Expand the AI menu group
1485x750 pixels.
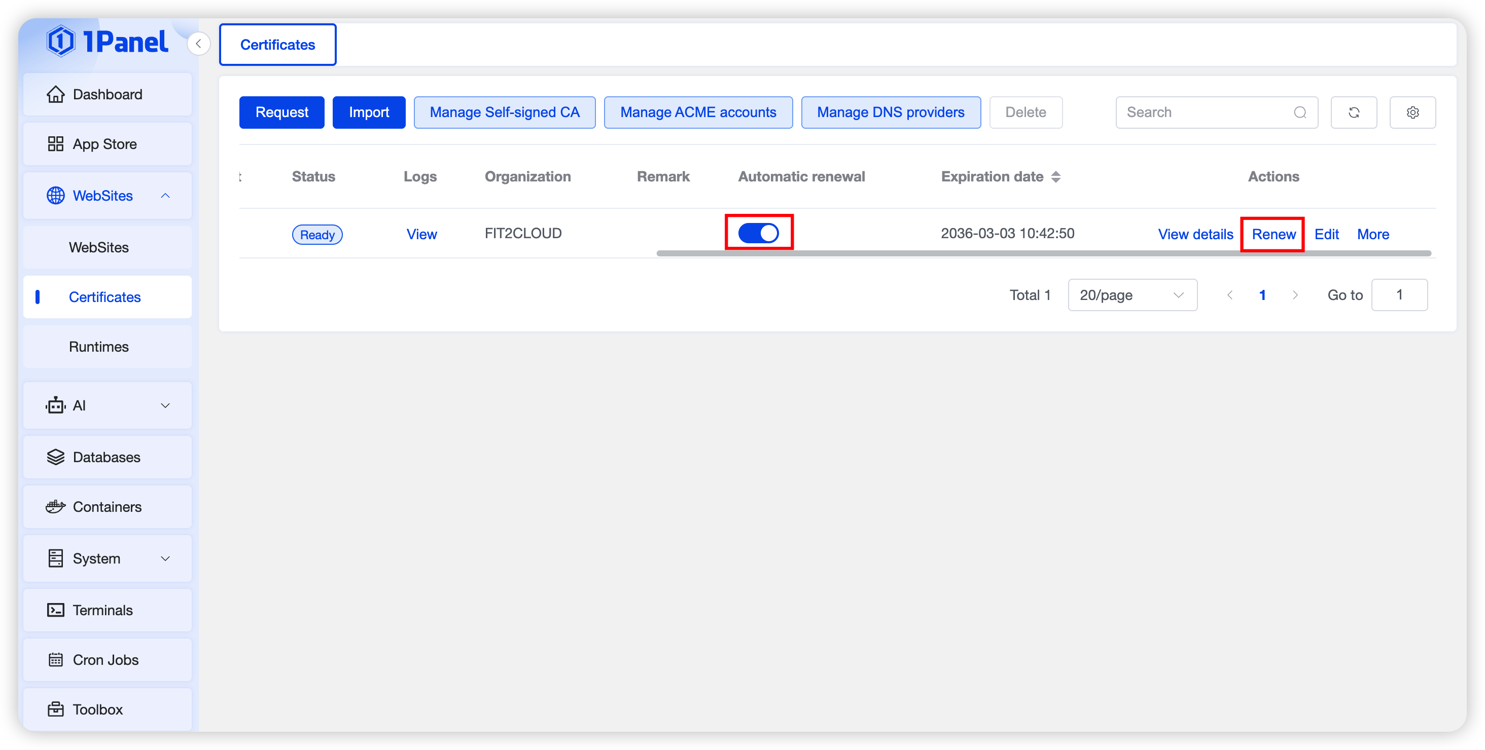click(165, 405)
